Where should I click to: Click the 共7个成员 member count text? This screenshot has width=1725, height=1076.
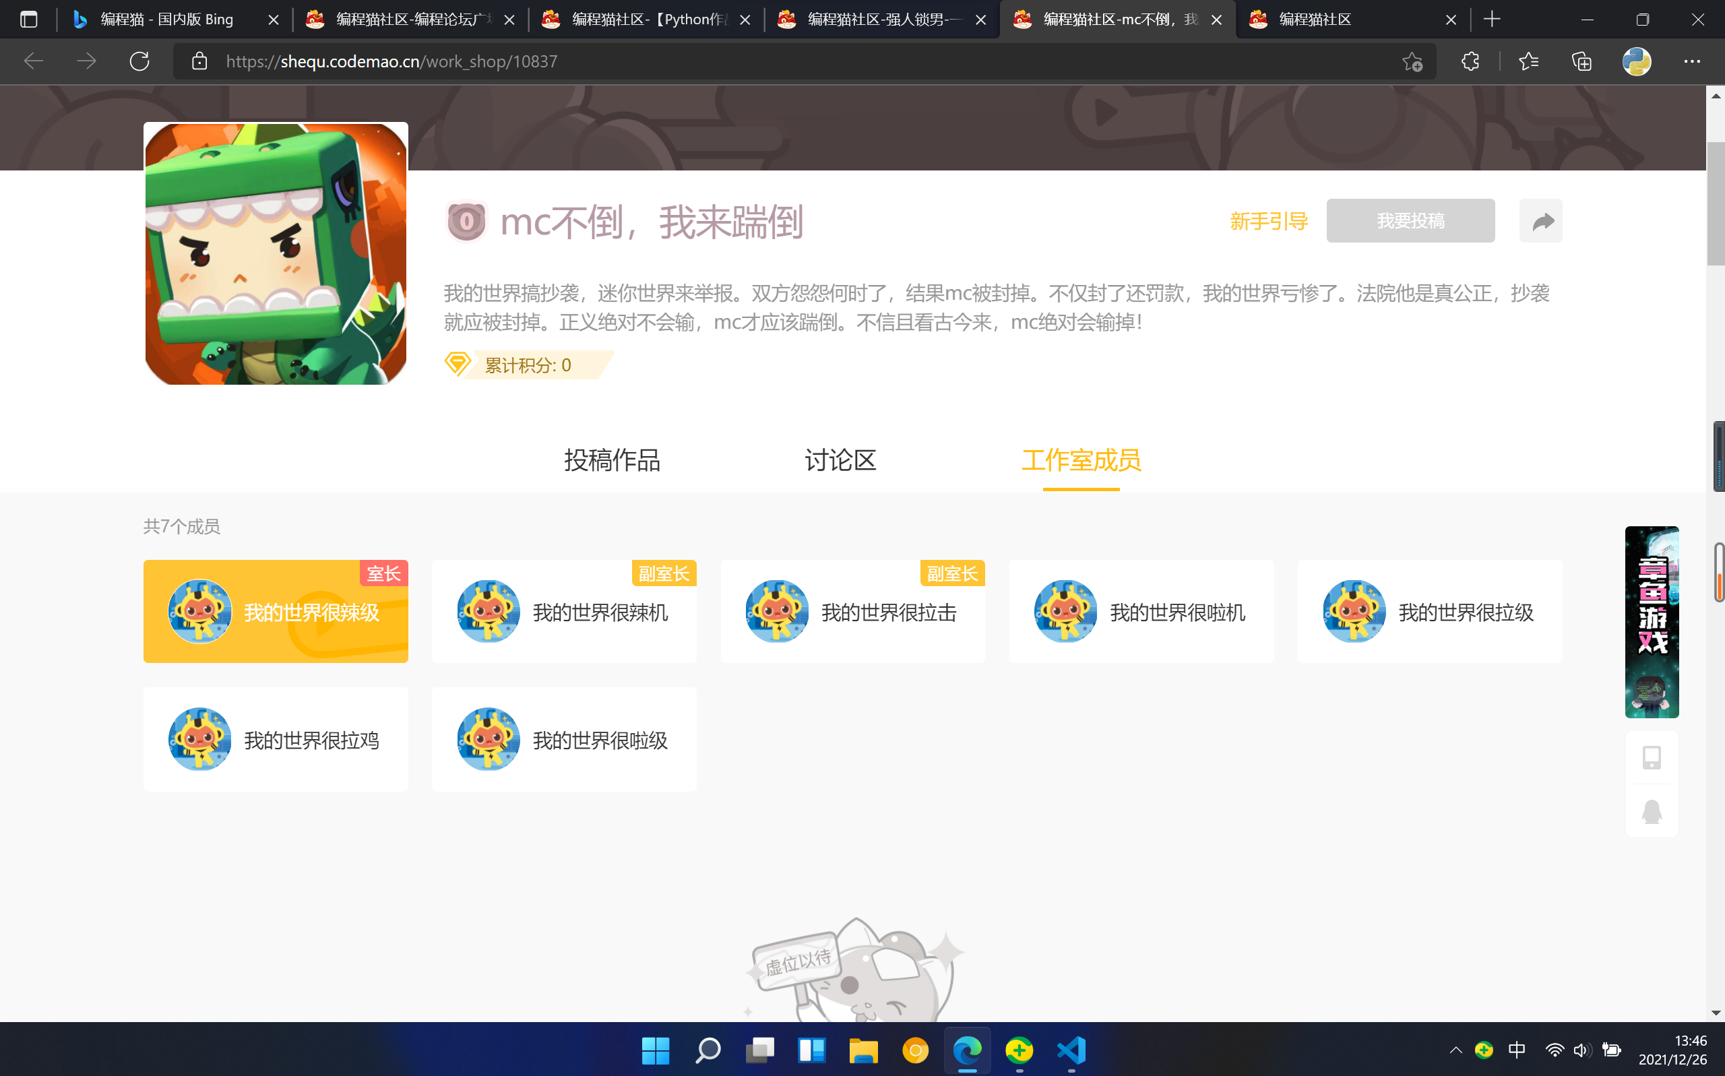coord(181,526)
